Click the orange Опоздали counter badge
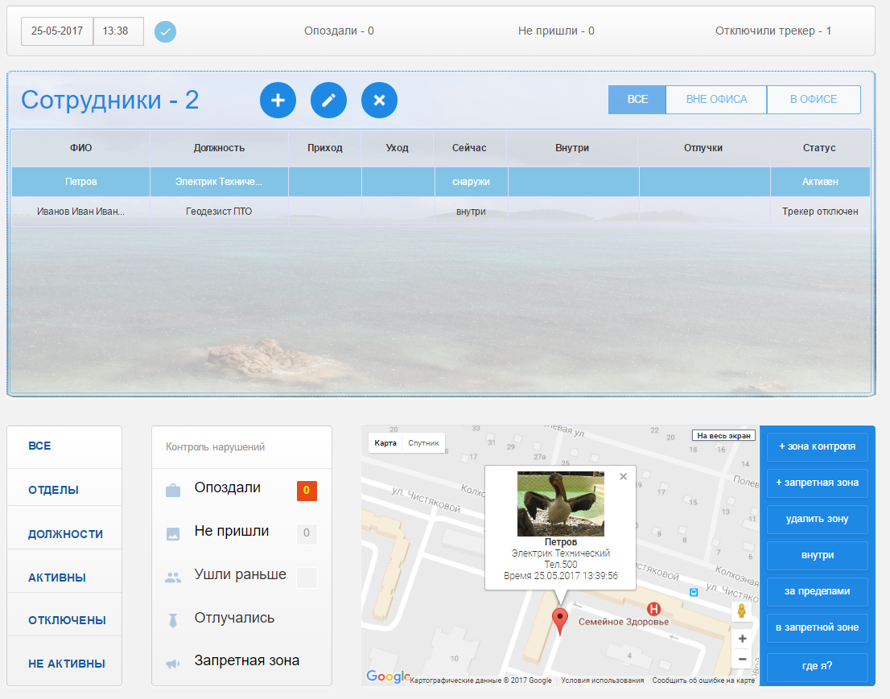890x699 pixels. [307, 491]
